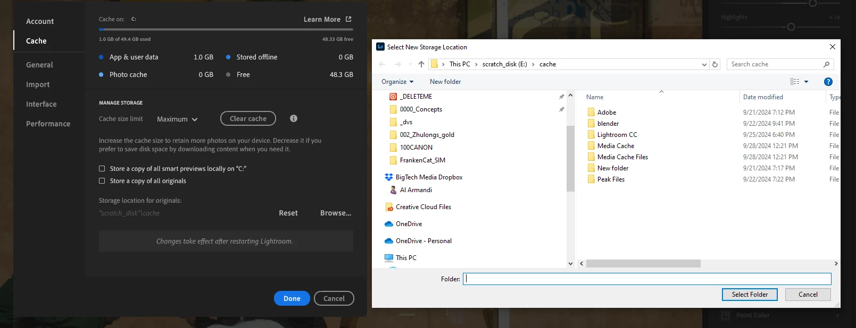Open the 100CANON quick access folder

coord(416,148)
